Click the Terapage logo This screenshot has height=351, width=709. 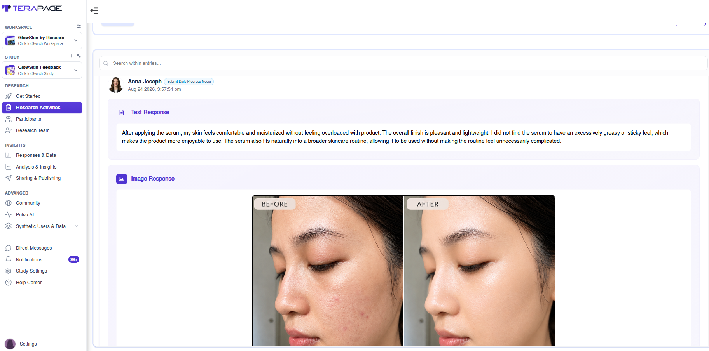tap(32, 8)
